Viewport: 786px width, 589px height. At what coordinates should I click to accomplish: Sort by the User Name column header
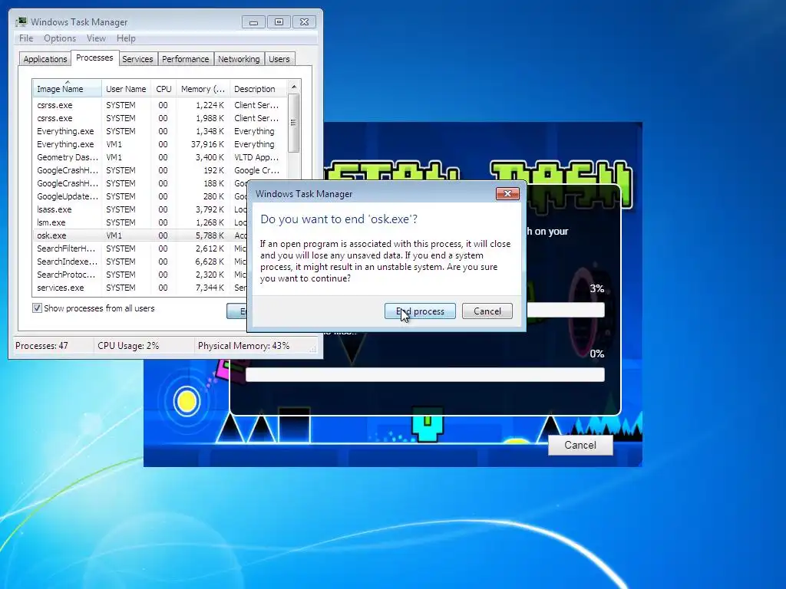point(126,89)
